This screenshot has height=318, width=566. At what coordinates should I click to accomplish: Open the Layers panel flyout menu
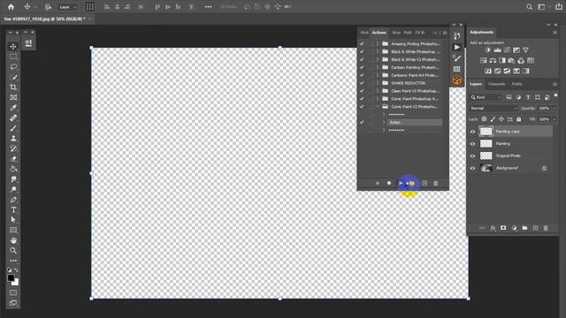pos(555,84)
